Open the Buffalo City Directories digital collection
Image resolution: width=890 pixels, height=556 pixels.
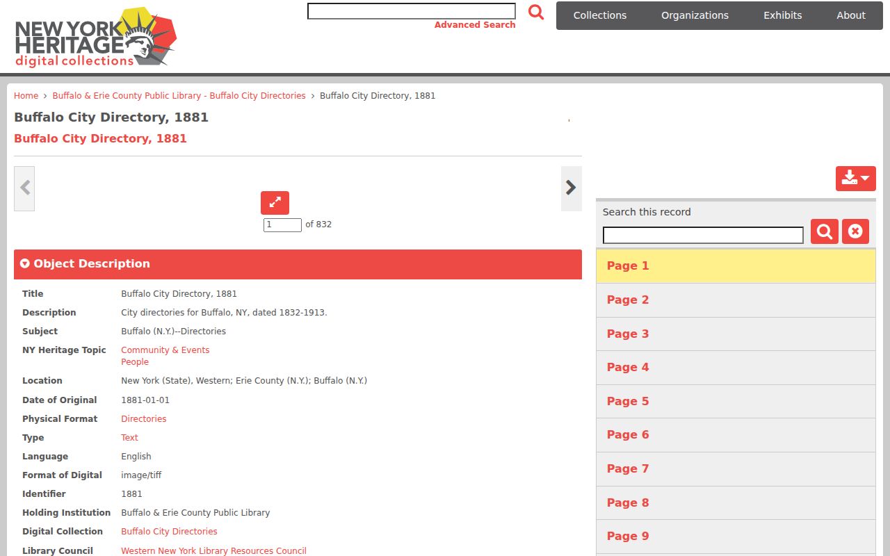(169, 532)
